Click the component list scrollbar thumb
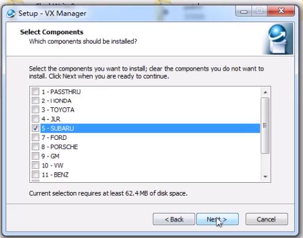This screenshot has height=238, width=303. pos(265,126)
